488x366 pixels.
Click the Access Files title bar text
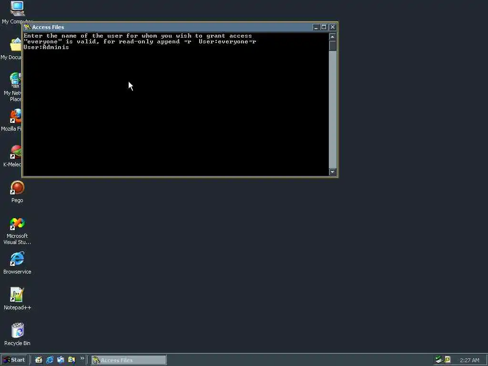point(48,27)
